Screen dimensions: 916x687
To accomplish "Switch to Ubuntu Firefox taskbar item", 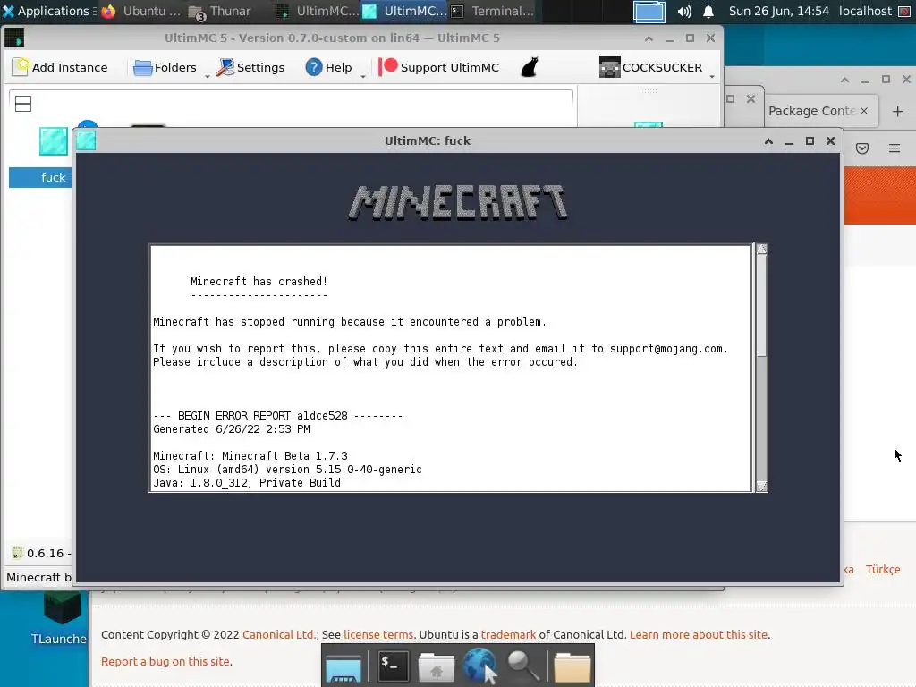I will [140, 11].
